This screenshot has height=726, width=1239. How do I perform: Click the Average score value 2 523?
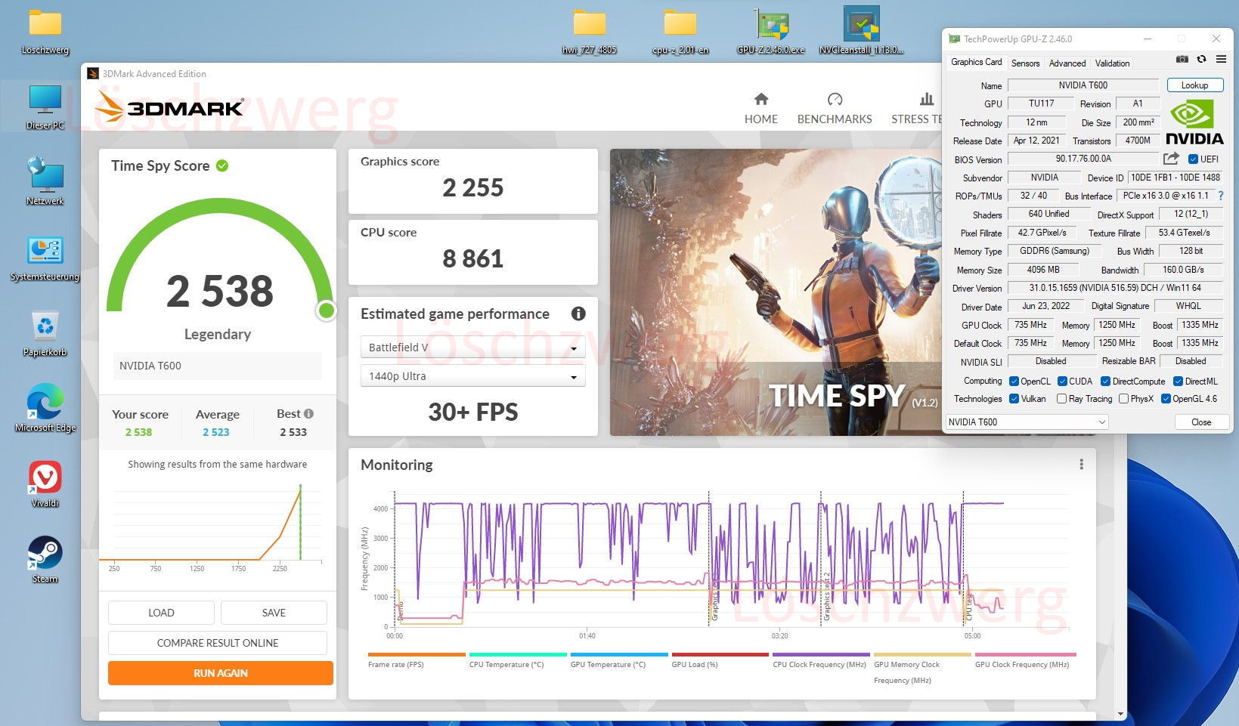(x=215, y=432)
